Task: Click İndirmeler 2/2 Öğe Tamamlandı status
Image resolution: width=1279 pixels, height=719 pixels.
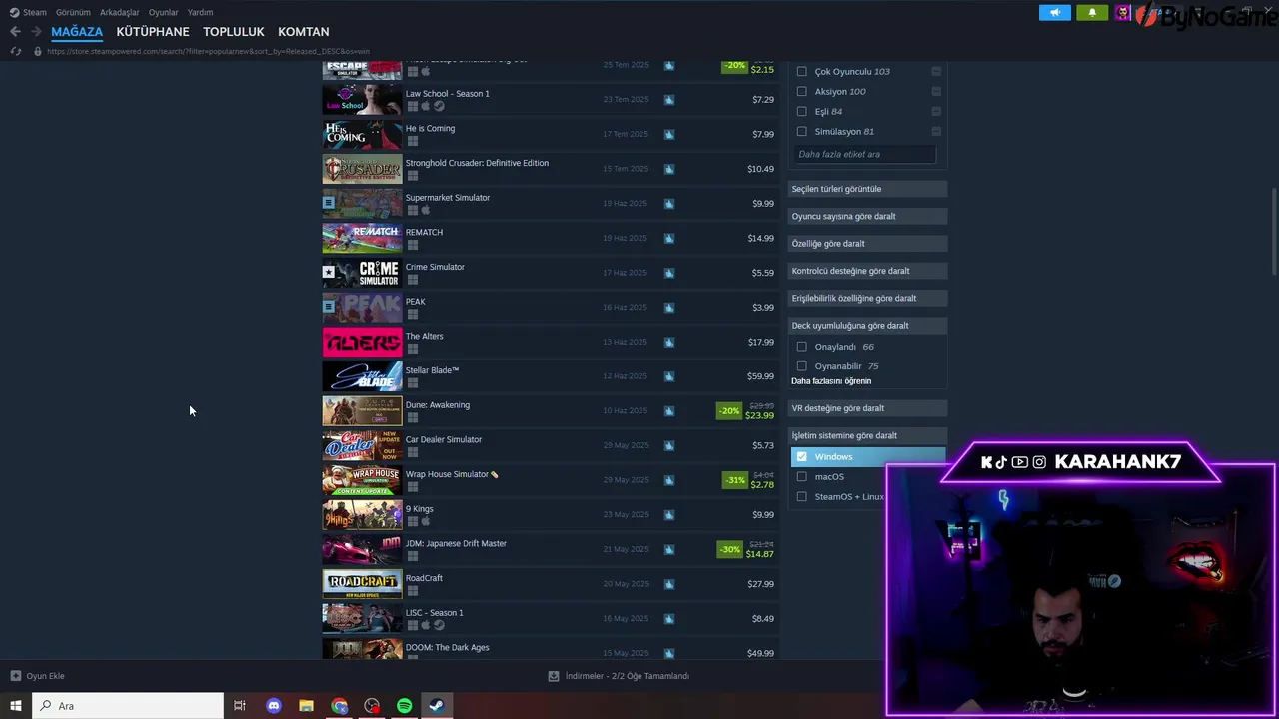Action: (628, 676)
